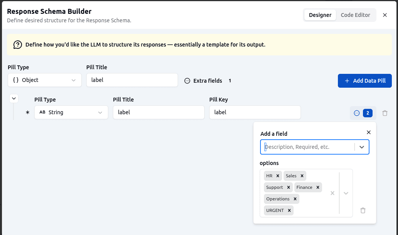Click the trash icon in the options field

point(363,210)
